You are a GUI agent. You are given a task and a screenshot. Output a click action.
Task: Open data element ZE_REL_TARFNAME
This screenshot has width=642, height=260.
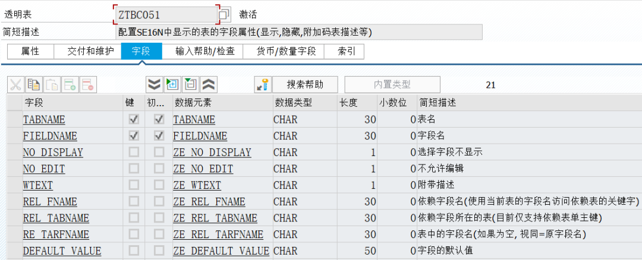coord(218,234)
